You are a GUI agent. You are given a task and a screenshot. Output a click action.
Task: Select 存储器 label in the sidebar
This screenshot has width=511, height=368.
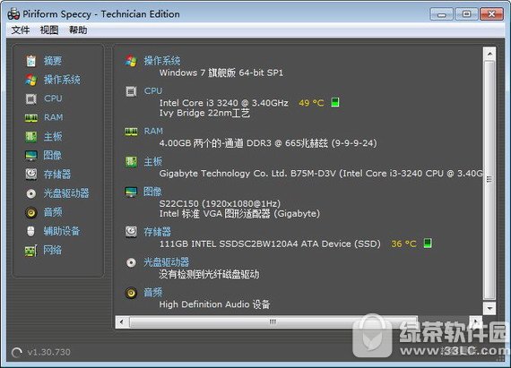[57, 175]
